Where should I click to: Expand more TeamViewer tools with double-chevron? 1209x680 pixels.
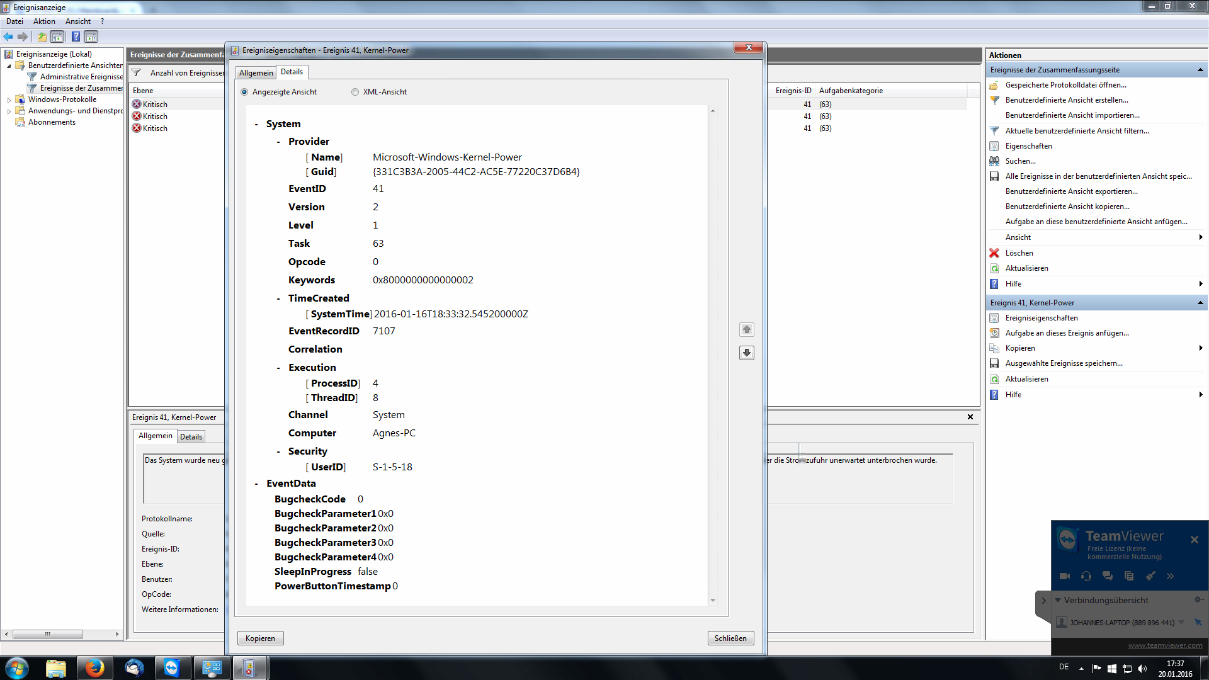1171,576
